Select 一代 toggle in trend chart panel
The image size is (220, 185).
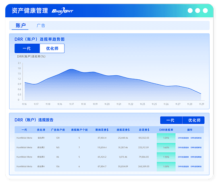(27, 48)
